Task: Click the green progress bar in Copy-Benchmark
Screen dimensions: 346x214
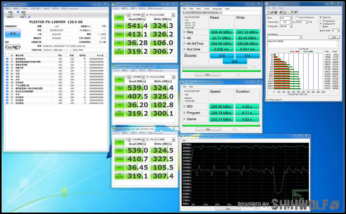Action: point(221,126)
